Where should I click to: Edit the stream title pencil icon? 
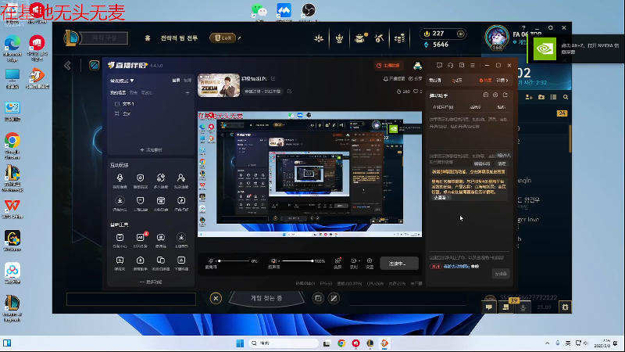click(x=273, y=79)
